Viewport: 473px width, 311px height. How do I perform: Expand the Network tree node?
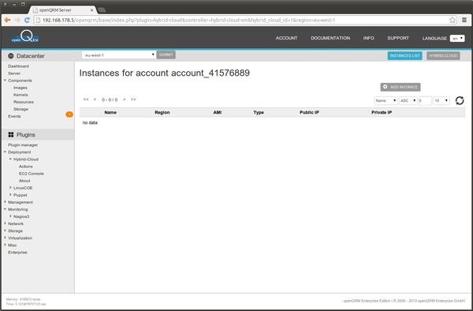click(x=5, y=223)
